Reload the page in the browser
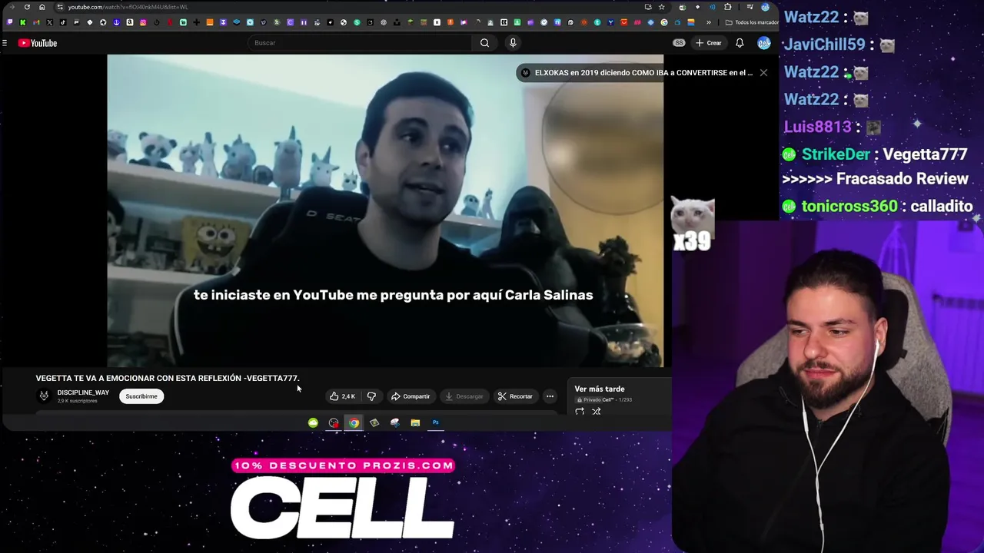984x553 pixels. pyautogui.click(x=27, y=7)
